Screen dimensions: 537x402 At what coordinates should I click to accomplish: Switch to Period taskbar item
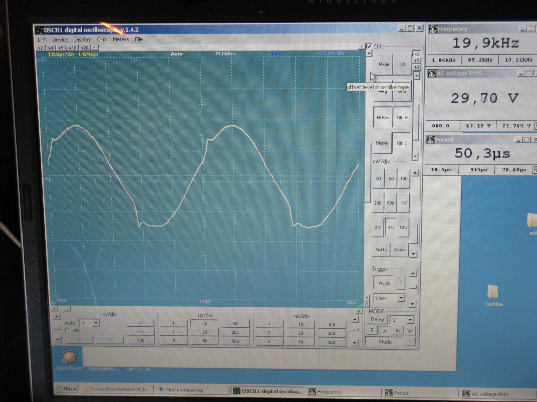pyautogui.click(x=420, y=393)
